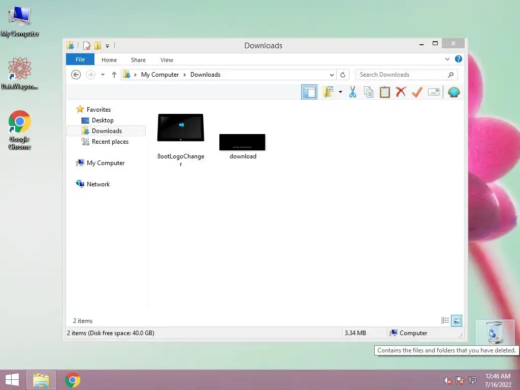Click the Cut scissors icon

(352, 92)
